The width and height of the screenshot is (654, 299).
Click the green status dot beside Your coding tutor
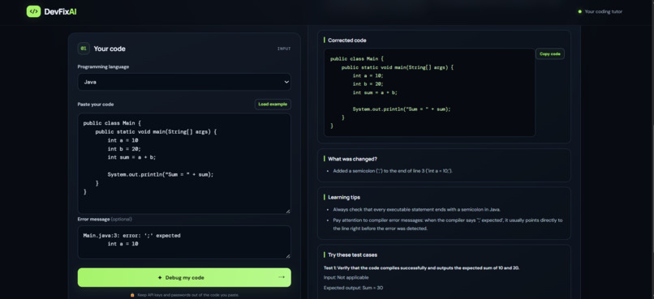click(x=580, y=11)
